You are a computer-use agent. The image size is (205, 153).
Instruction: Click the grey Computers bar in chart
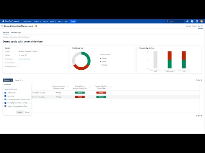tap(155, 60)
